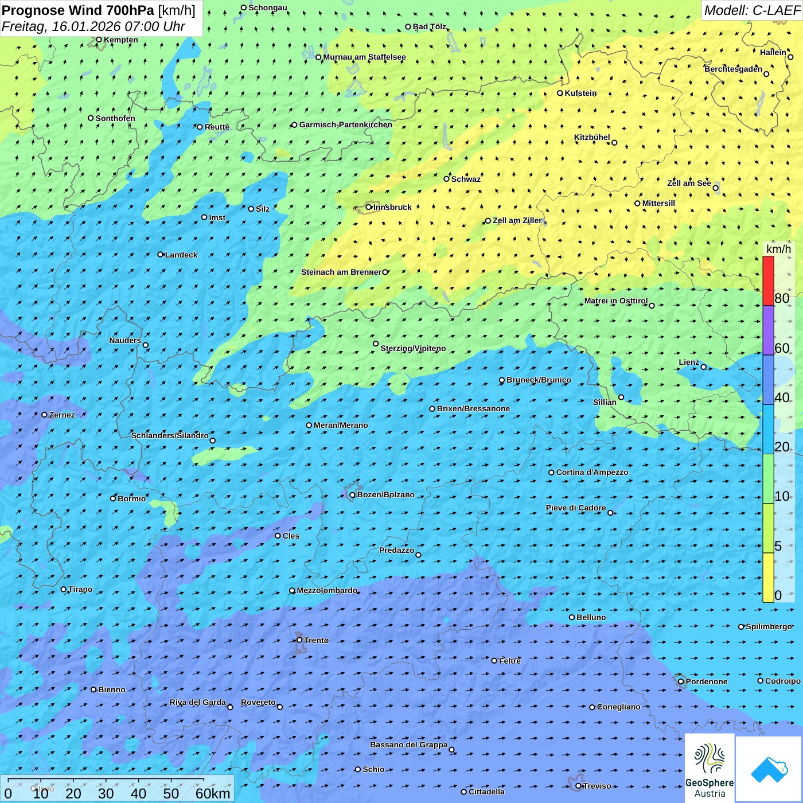Click the 'Belluno' label
The image size is (803, 803).
pos(591,617)
